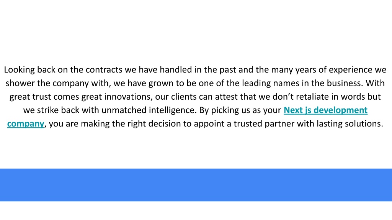Click the blue footer band
Screen dimensions: 392x220
click(196, 185)
